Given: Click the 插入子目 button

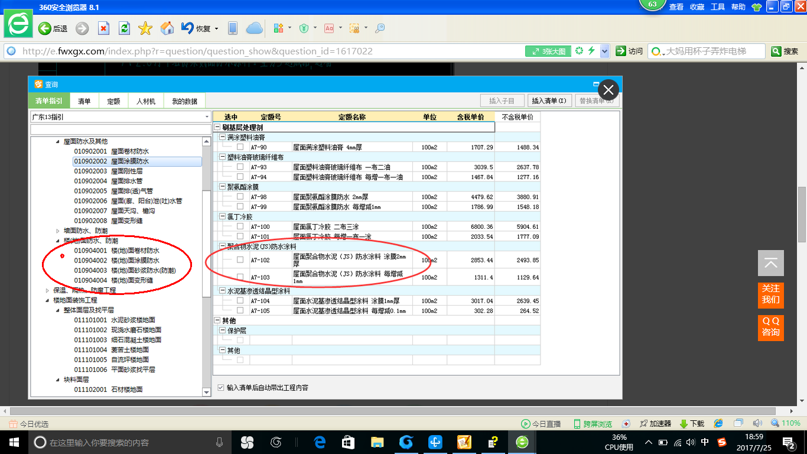Looking at the screenshot, I should tap(502, 100).
